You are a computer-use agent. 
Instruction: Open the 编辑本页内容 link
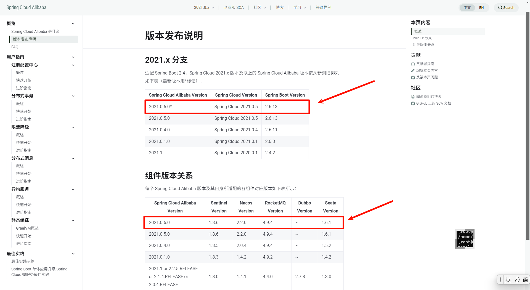coord(427,71)
